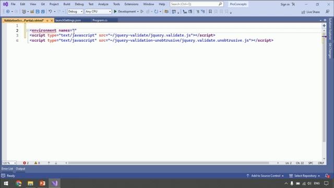Click the Uncomment selected lines icon

[203, 11]
